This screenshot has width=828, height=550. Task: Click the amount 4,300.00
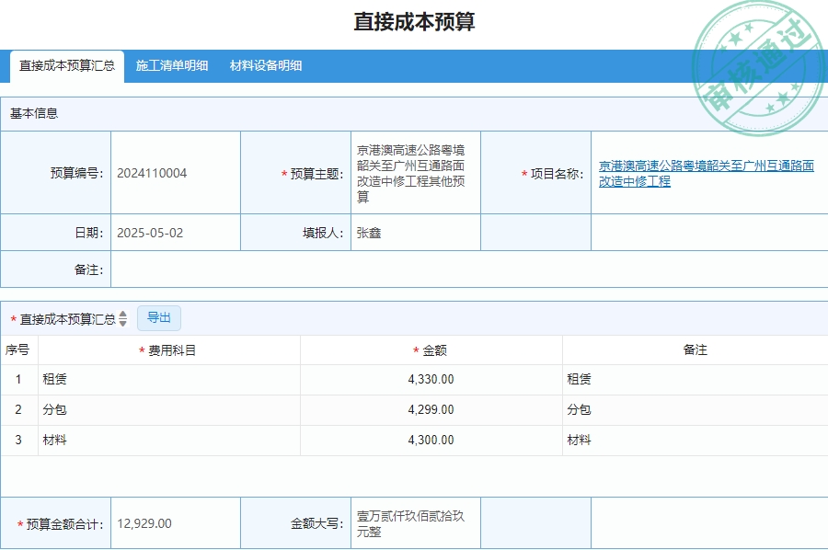pos(431,440)
